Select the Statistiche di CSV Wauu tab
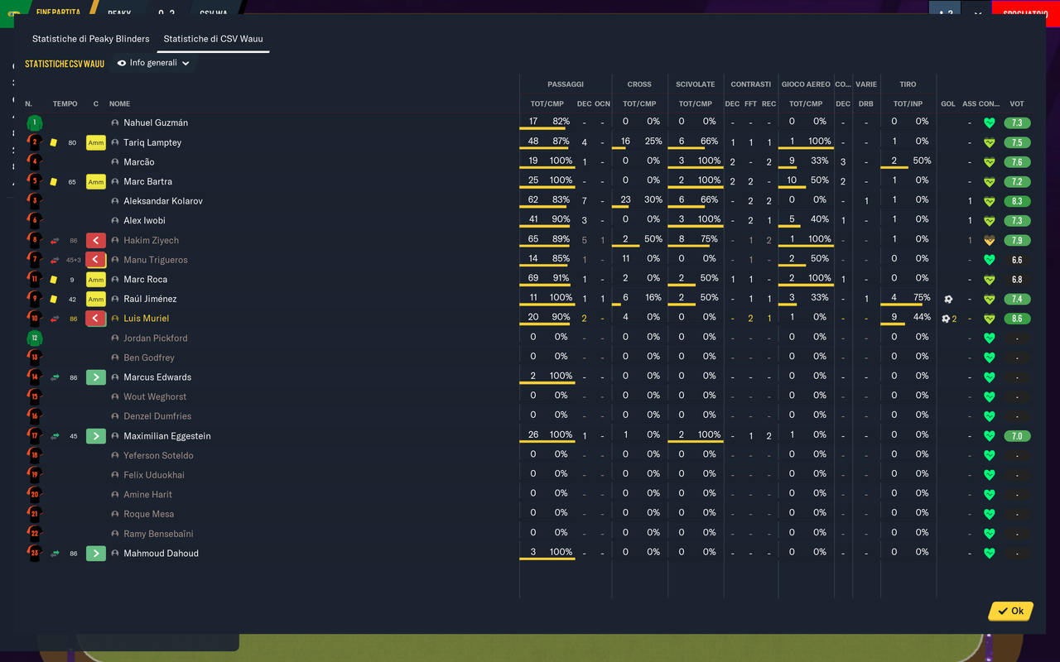 coord(214,39)
